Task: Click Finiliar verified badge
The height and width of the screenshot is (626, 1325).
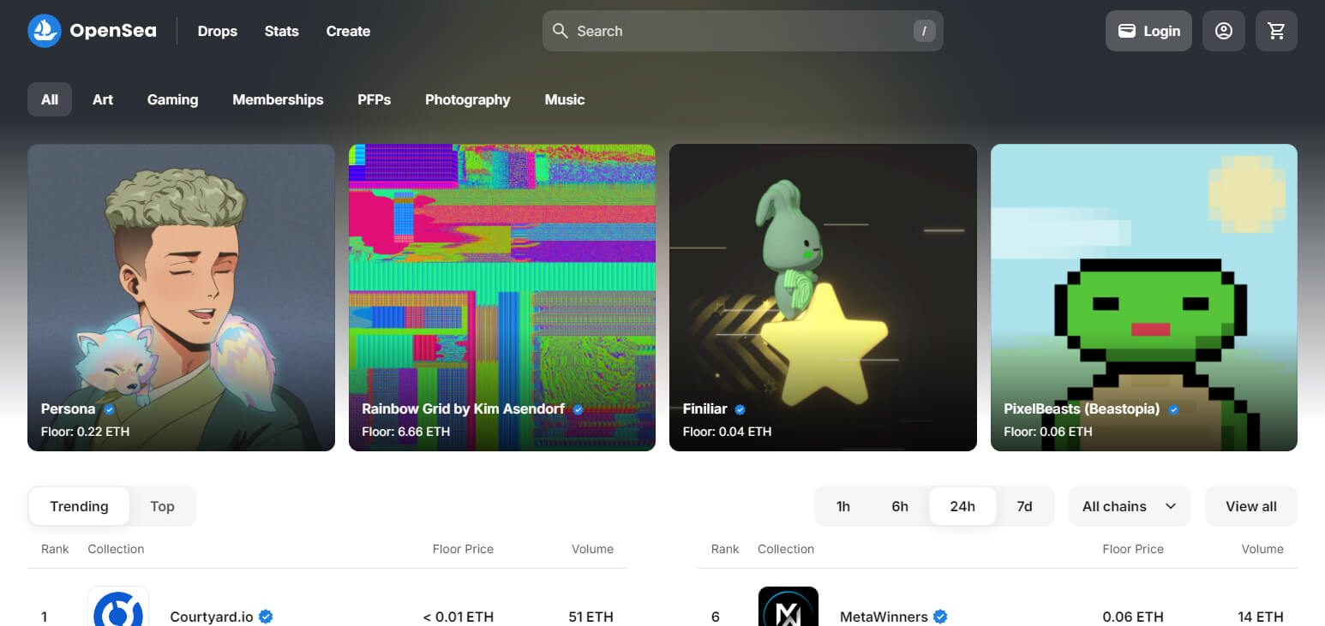Action: point(740,409)
